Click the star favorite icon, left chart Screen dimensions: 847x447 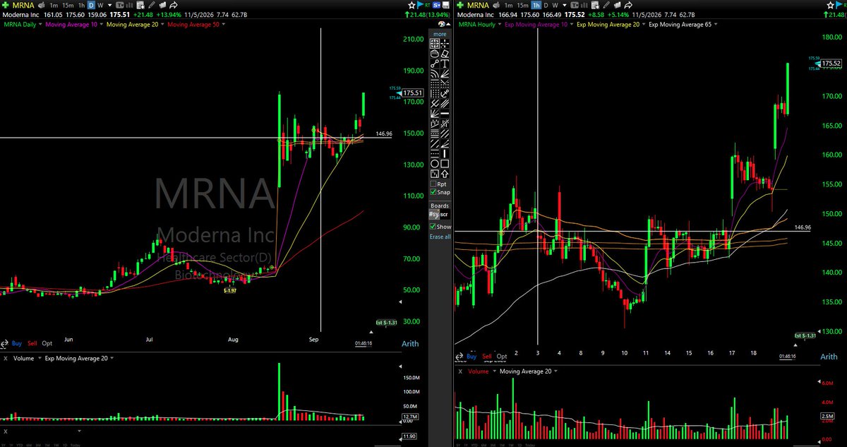coord(411,5)
